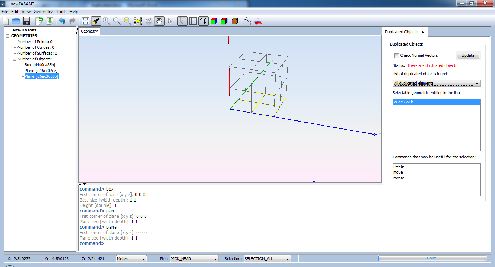Open the All duplicated elements dropdown
This screenshot has width=495, height=267.
click(x=436, y=83)
